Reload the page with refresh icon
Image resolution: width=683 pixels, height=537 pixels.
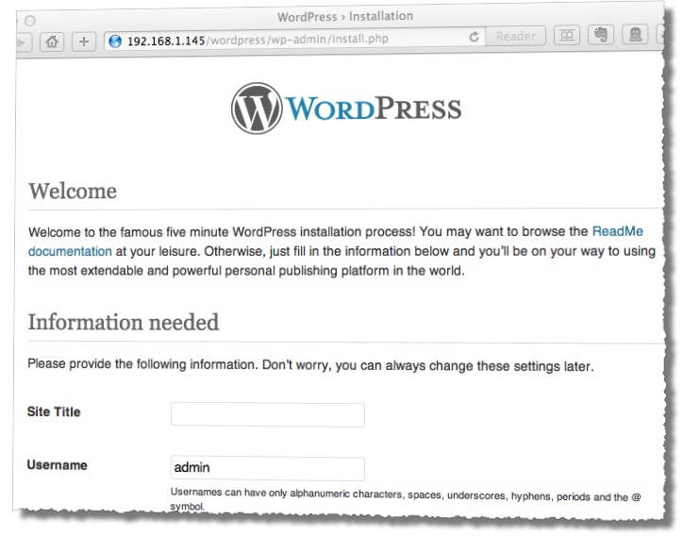[474, 37]
